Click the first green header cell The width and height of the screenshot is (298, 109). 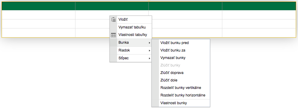pos(39,6)
